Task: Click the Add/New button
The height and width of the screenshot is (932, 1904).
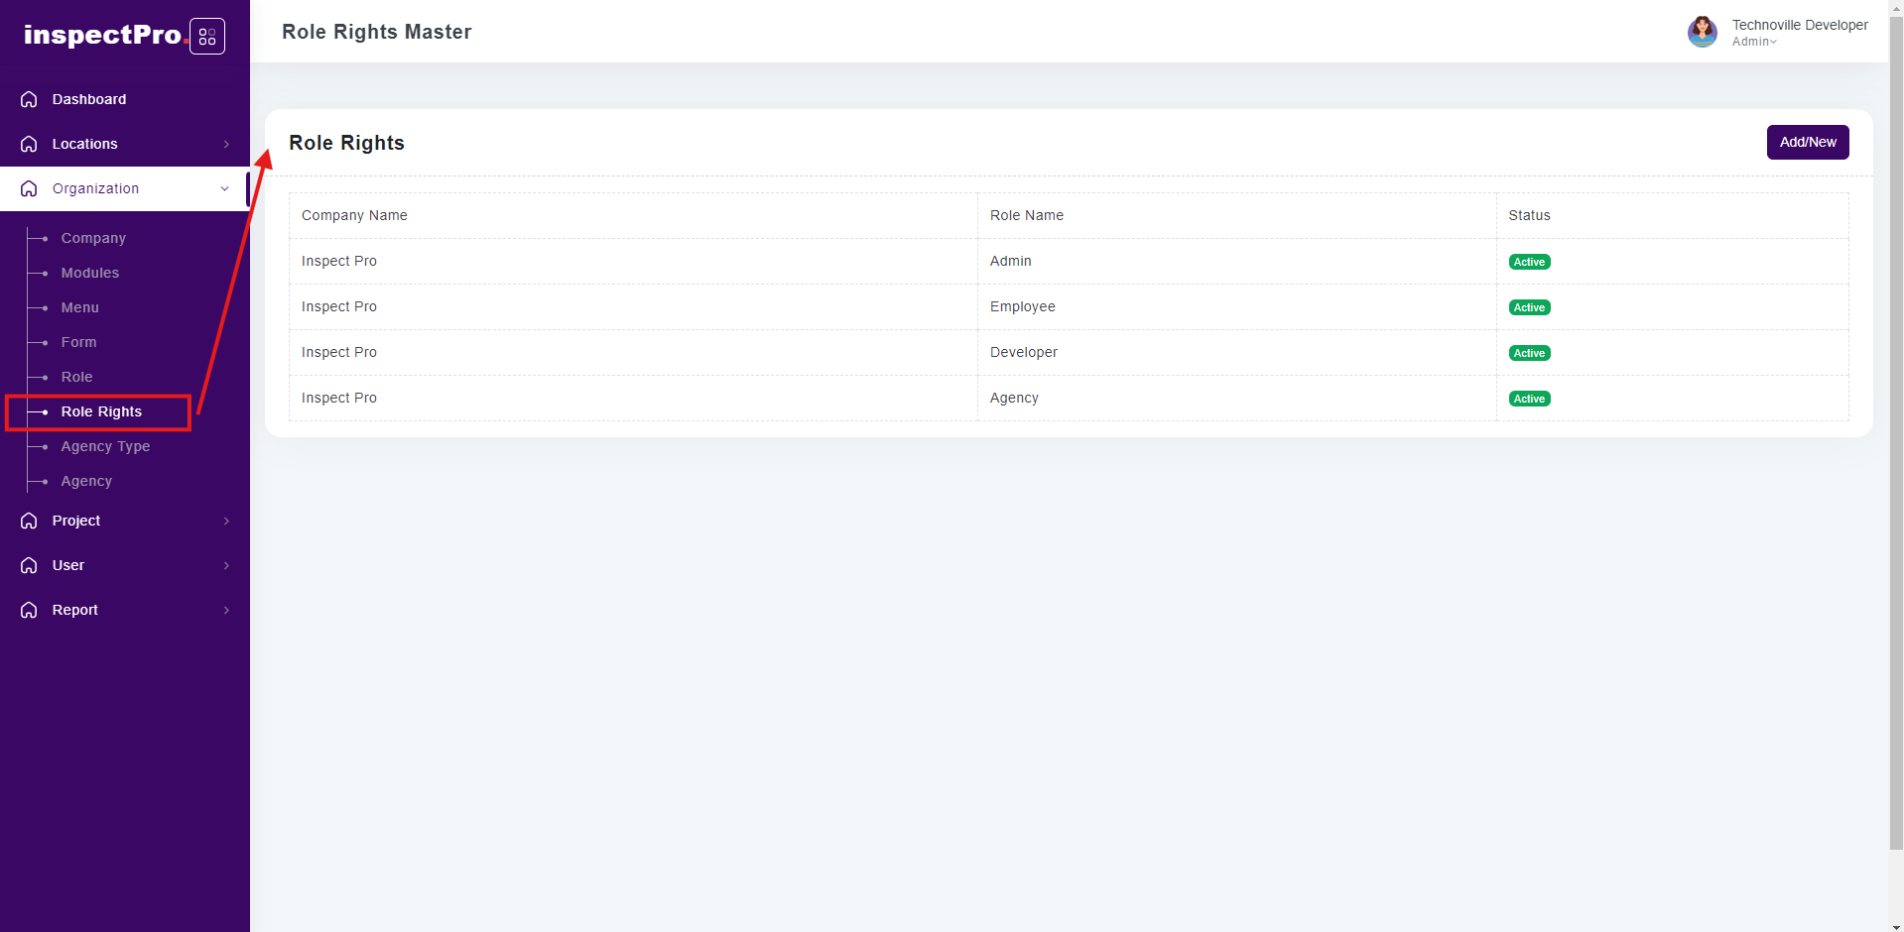Action: coord(1807,142)
